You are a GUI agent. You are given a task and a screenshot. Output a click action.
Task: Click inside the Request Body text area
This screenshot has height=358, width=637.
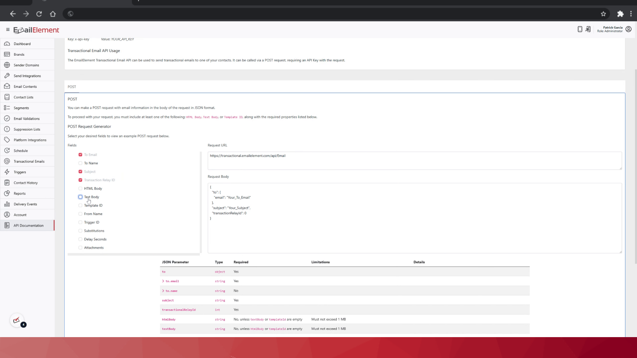click(x=415, y=218)
